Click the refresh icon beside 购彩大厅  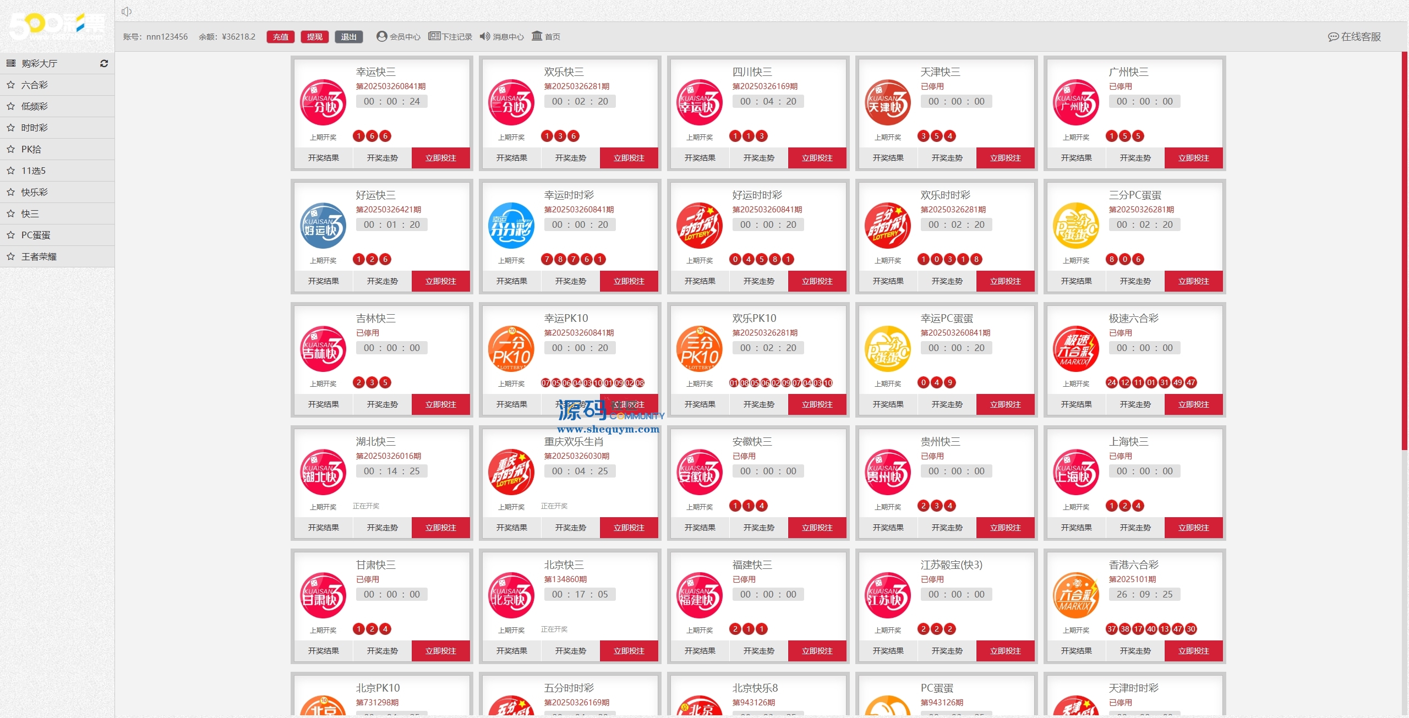tap(104, 64)
